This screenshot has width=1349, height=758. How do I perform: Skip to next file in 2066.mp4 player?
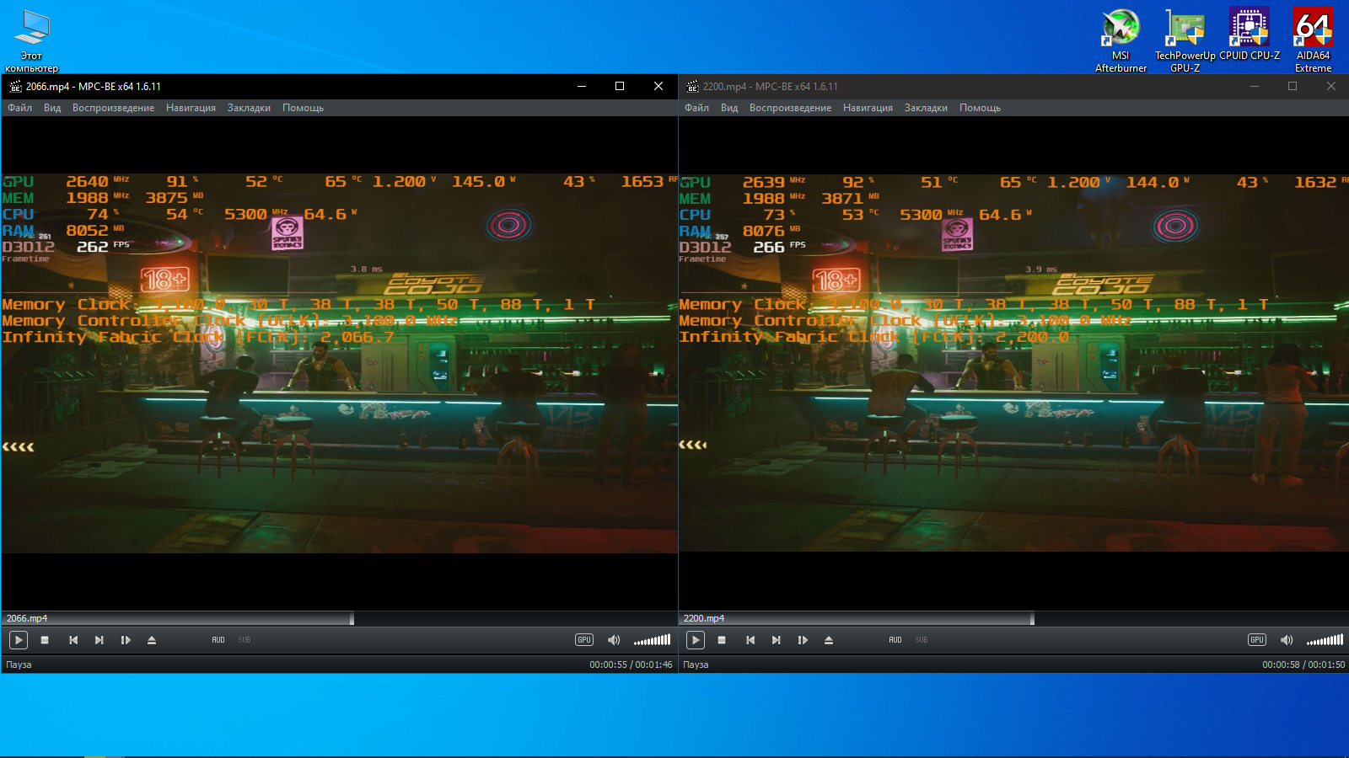(99, 640)
